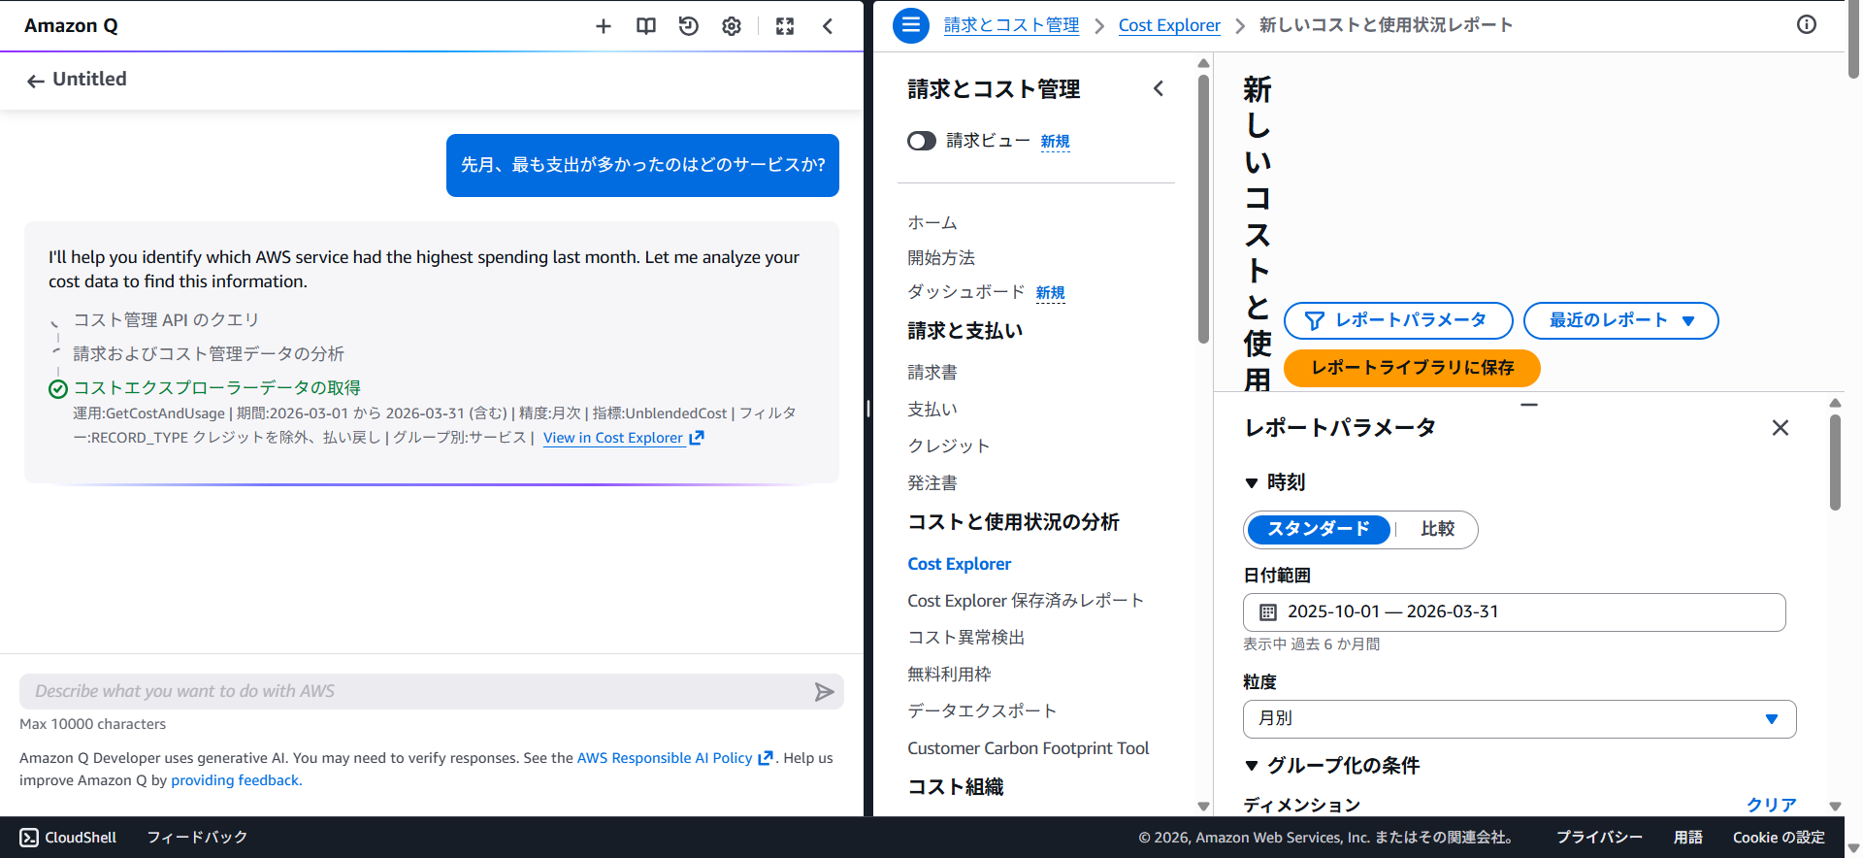The width and height of the screenshot is (1863, 858).
Task: Open View in Cost Explorer link
Action: coord(623,438)
